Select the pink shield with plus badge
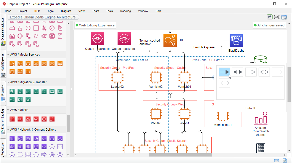Viewport: 292px width, 164px height. (44, 28)
